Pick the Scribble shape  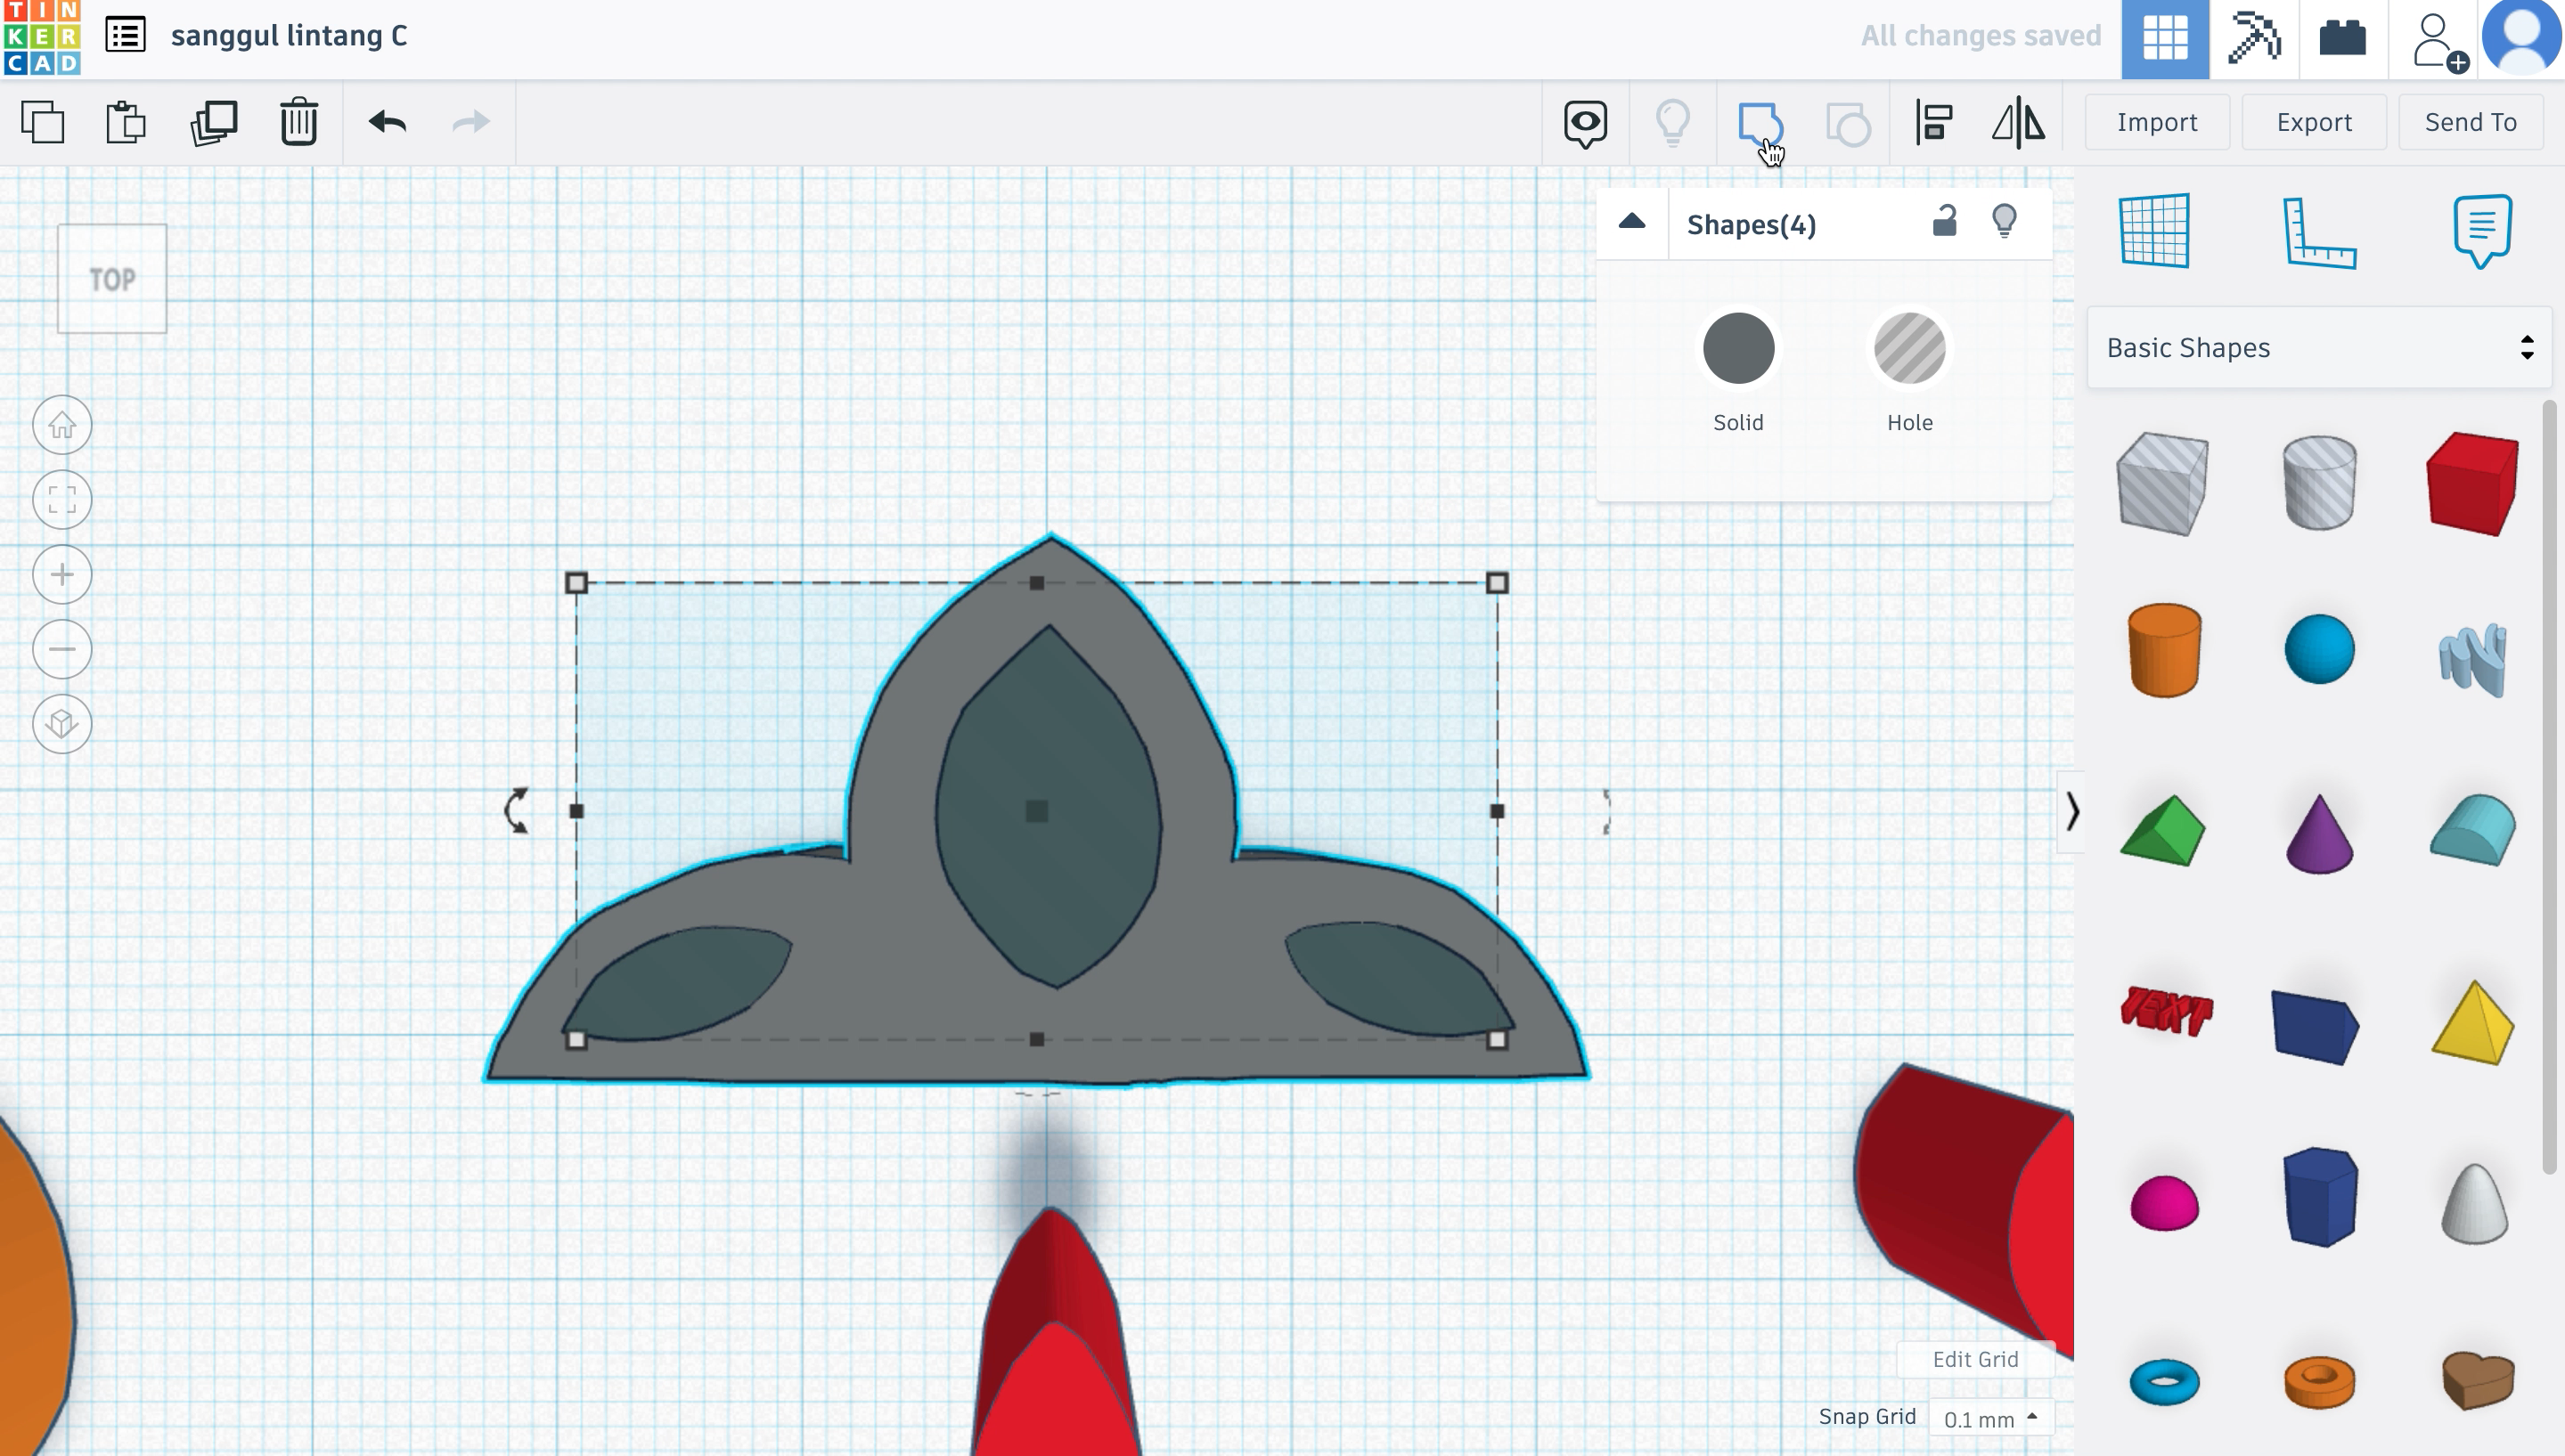(2473, 658)
